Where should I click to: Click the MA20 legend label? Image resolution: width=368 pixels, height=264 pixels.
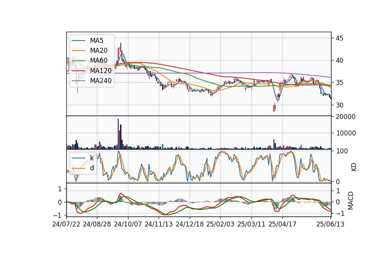pos(99,51)
